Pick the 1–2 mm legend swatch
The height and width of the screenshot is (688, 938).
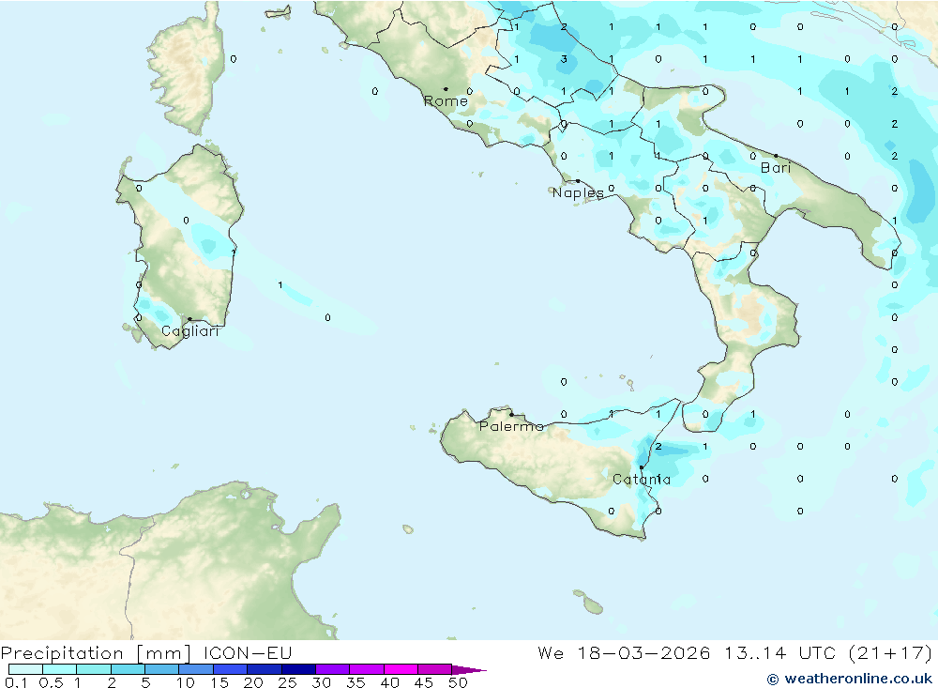94,669
